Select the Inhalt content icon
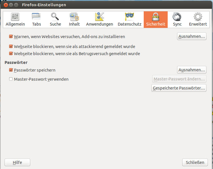Viewport: 213px width, 169px height. (x=74, y=17)
